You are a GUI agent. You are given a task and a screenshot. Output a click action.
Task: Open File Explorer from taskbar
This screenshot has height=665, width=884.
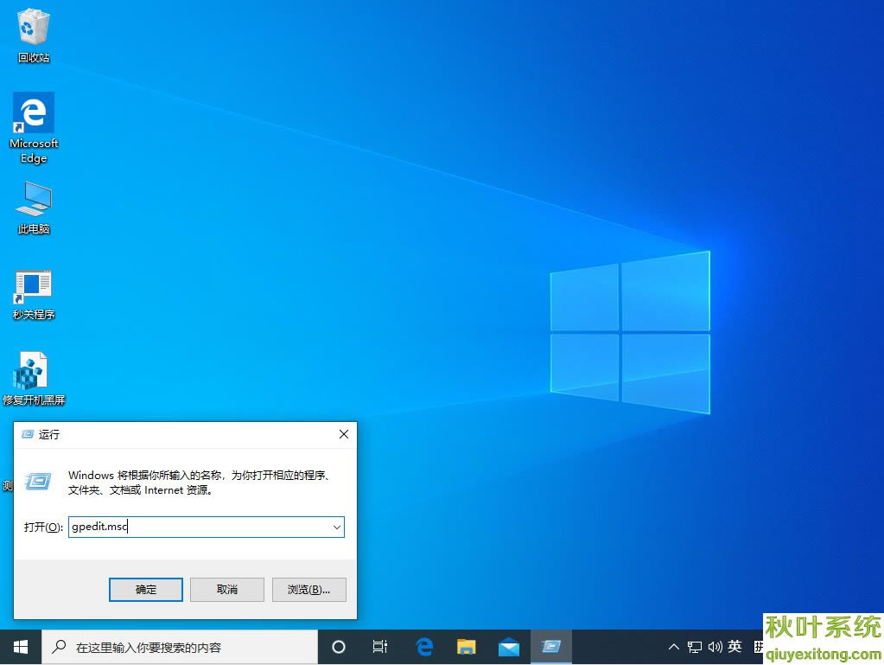click(x=467, y=647)
